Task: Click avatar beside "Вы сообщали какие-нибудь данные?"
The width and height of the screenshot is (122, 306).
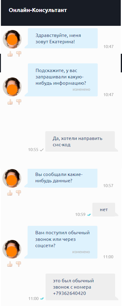Action: tap(12, 178)
